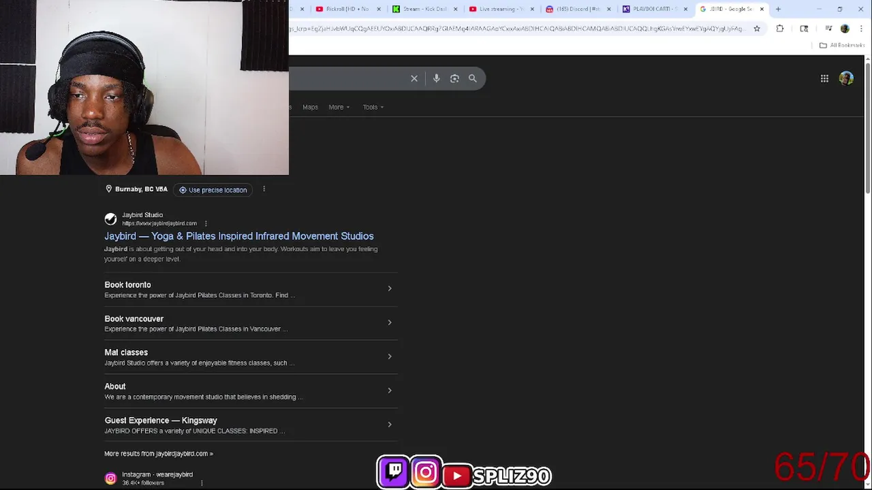The height and width of the screenshot is (490, 872).
Task: Open the Book toronto sitelink
Action: coord(127,284)
